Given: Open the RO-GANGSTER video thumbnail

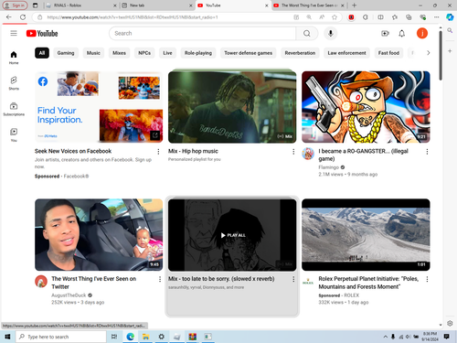Looking at the screenshot, I should click(x=366, y=107).
